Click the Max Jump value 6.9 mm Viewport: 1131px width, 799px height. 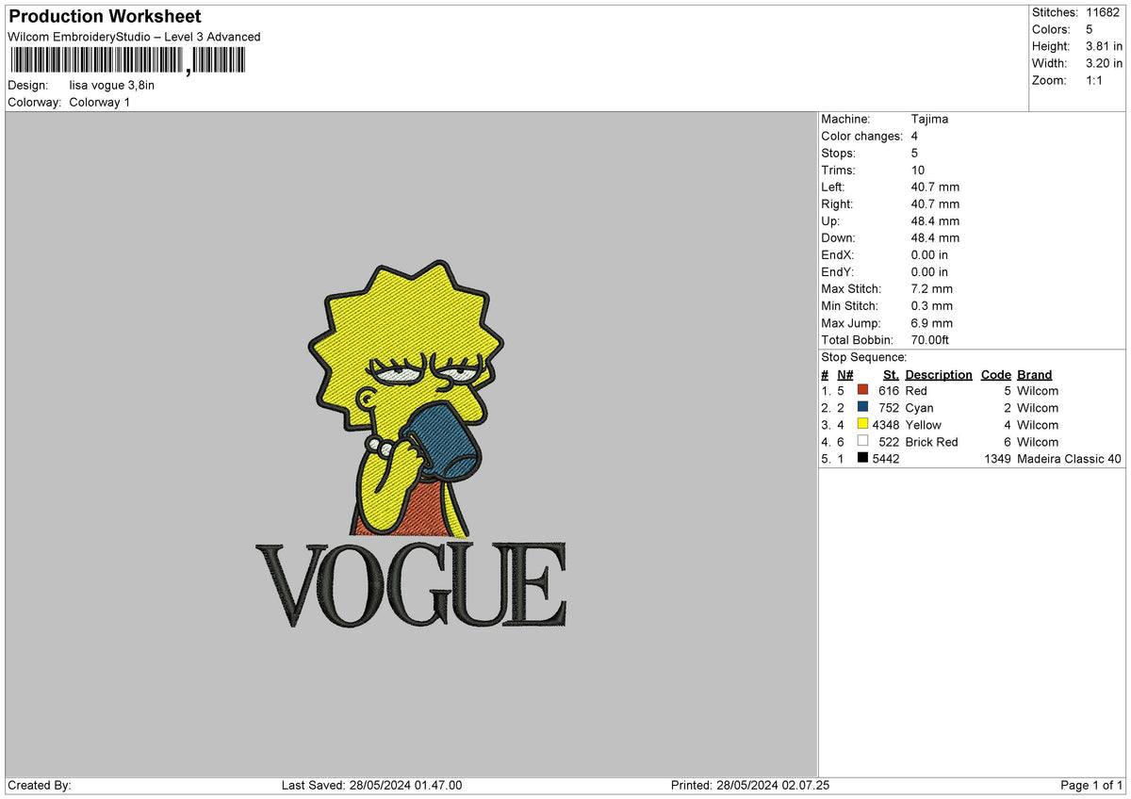tap(932, 323)
